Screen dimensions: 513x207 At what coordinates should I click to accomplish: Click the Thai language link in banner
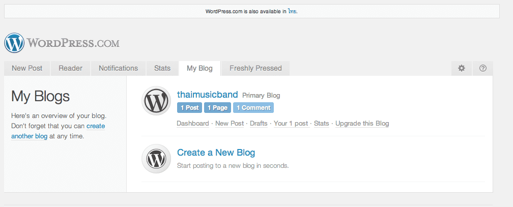pos(292,12)
